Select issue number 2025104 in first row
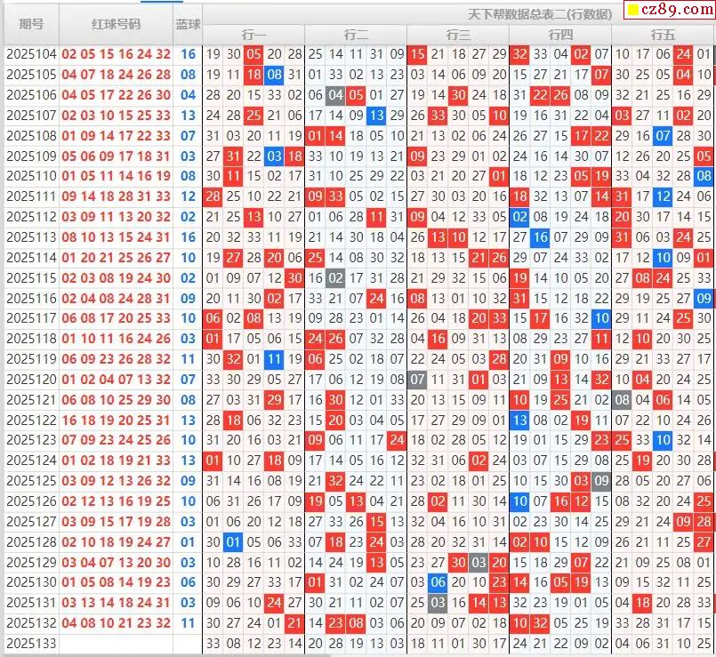The height and width of the screenshot is (657, 716). click(31, 54)
